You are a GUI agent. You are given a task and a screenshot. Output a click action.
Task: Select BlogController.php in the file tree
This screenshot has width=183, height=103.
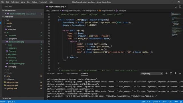click(x=17, y=42)
